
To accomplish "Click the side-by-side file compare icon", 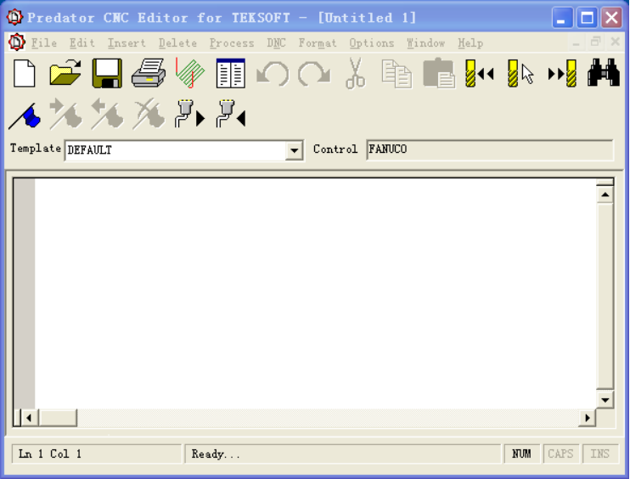I will click(x=231, y=74).
